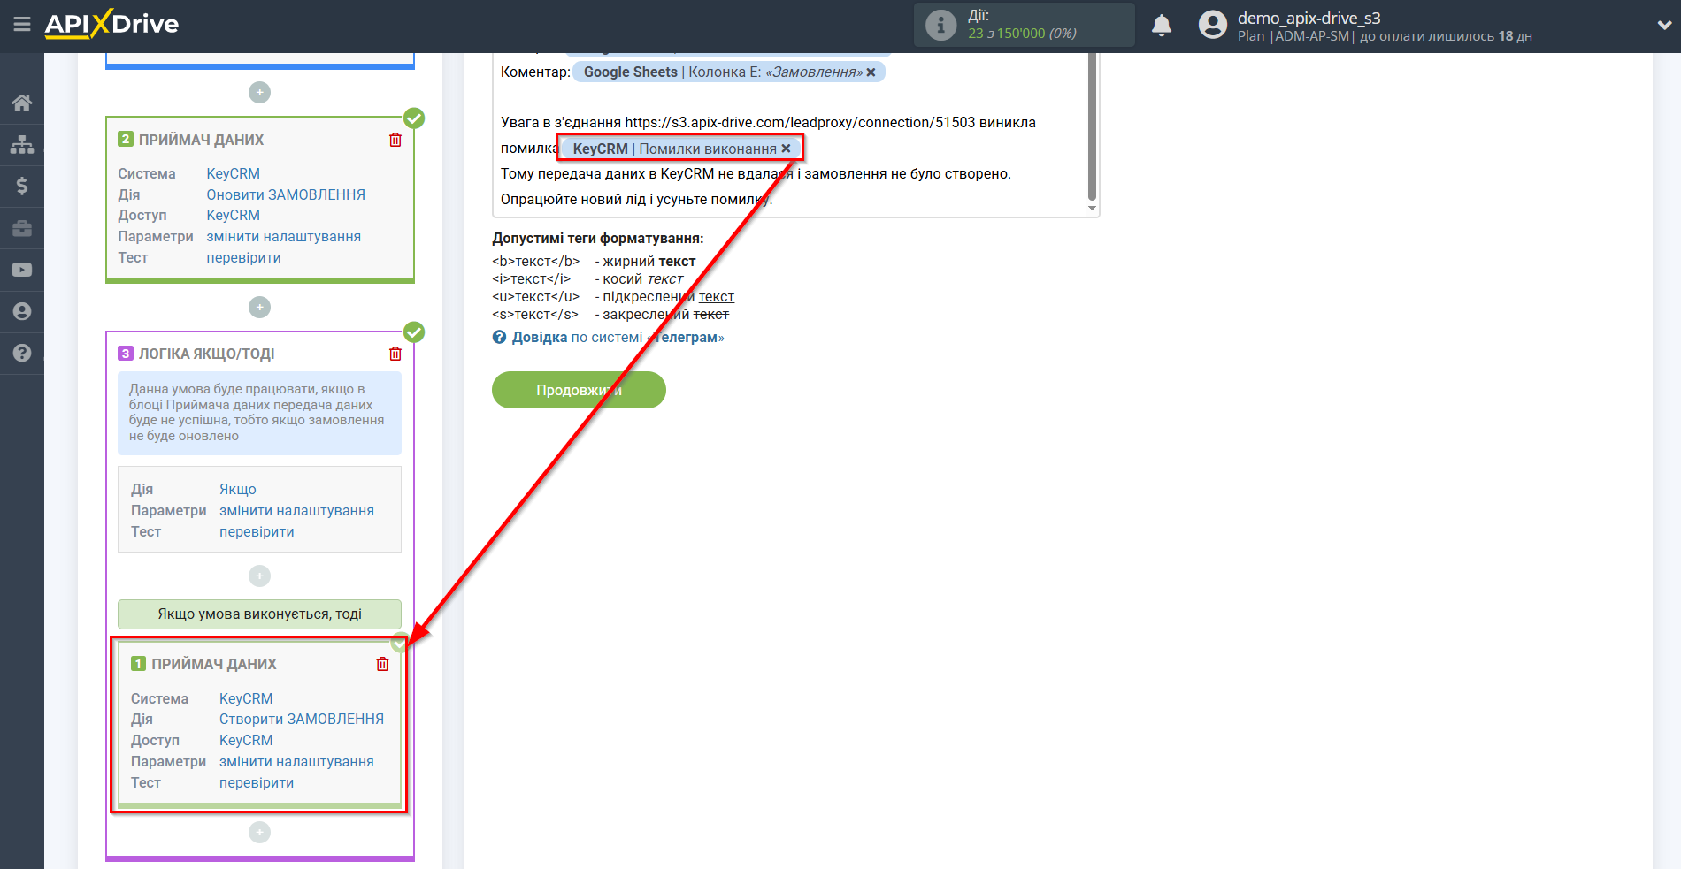Open the hamburger menu
Screen dimensions: 1681x869
pyautogui.click(x=22, y=24)
